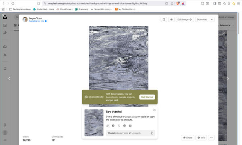Bookmark page icon left of address bar
This screenshot has width=242, height=145.
click(39, 3)
